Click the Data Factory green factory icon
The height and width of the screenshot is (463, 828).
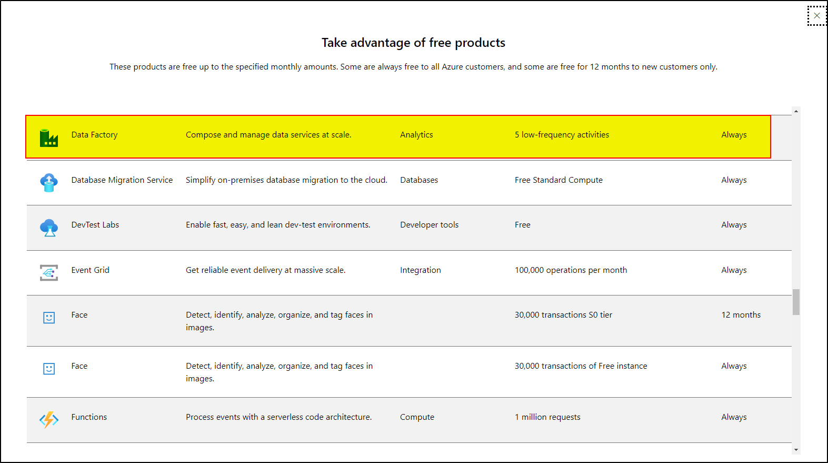[49, 138]
